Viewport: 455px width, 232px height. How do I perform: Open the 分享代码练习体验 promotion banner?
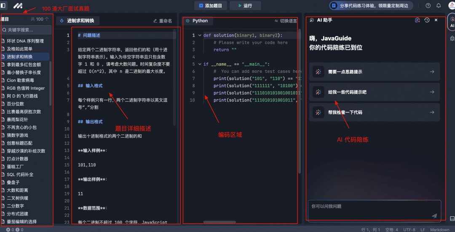tap(371, 5)
